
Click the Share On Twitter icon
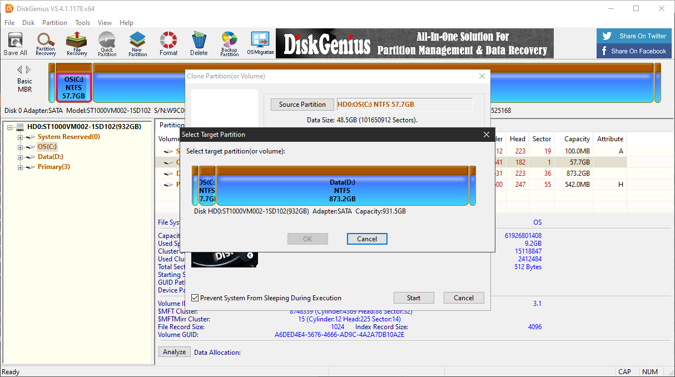click(634, 36)
